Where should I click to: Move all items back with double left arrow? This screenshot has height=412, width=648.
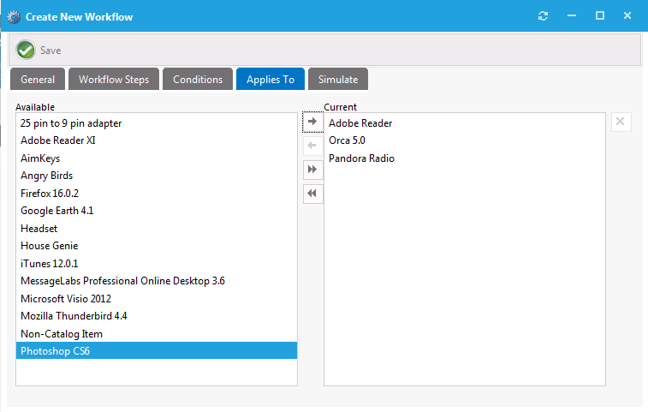[312, 194]
